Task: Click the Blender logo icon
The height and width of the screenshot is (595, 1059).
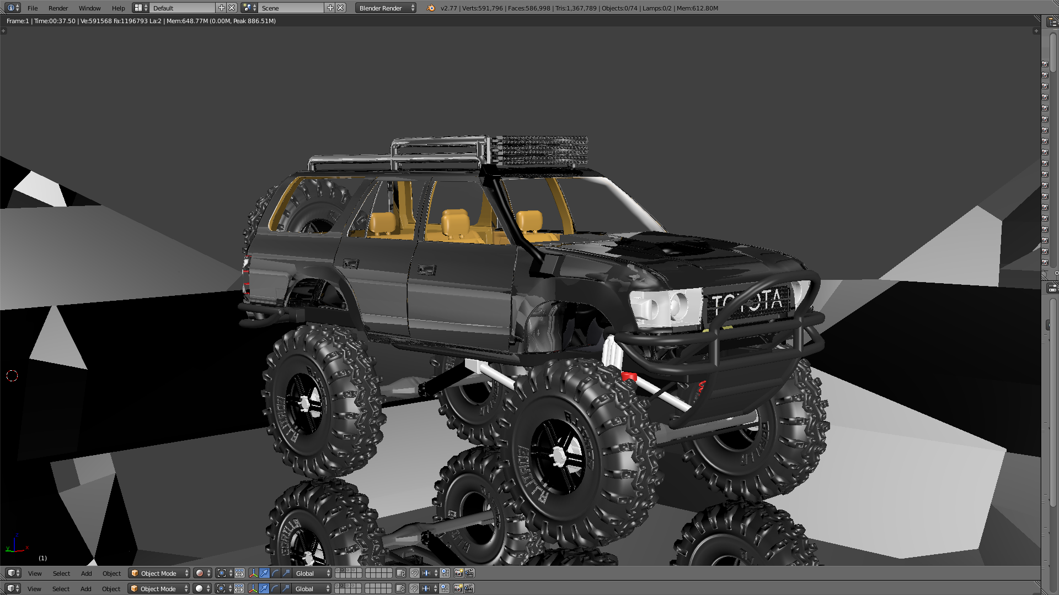Action: tap(431, 8)
